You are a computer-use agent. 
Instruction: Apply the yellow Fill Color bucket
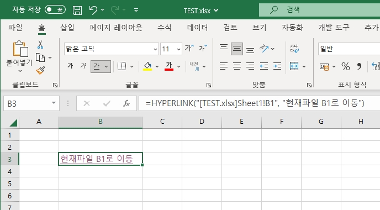[147, 66]
